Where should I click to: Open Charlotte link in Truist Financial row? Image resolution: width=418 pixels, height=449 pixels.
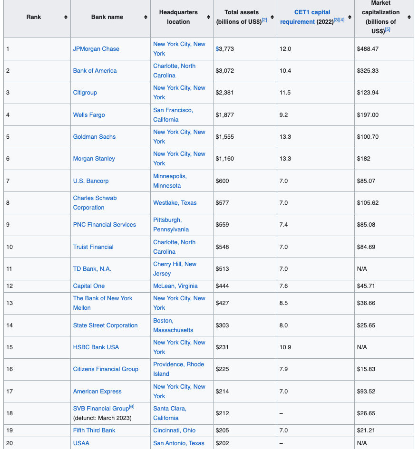175,247
